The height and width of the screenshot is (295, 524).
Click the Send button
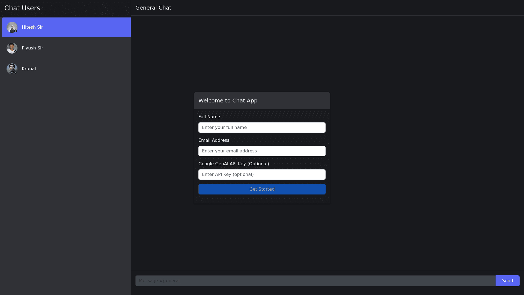(x=507, y=281)
